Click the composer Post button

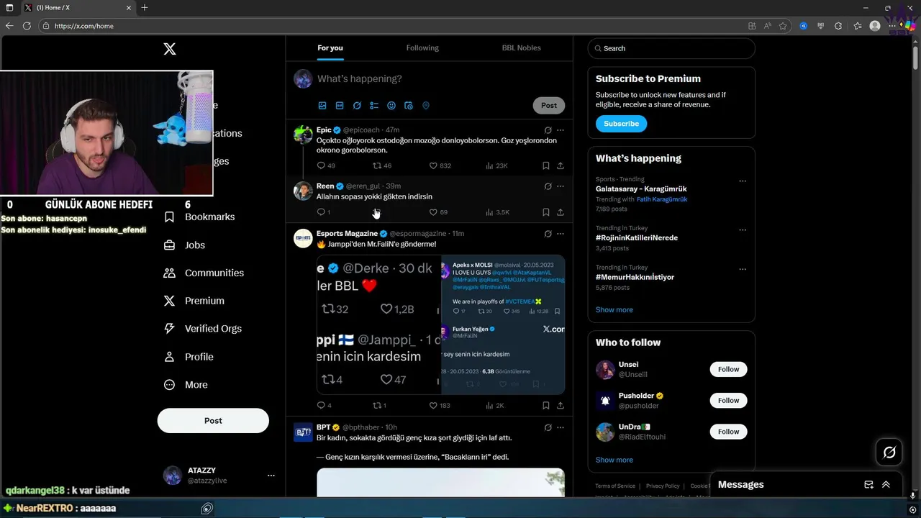click(x=549, y=106)
